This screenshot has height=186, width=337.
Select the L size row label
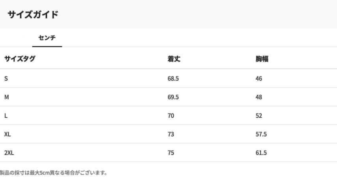coord(6,116)
